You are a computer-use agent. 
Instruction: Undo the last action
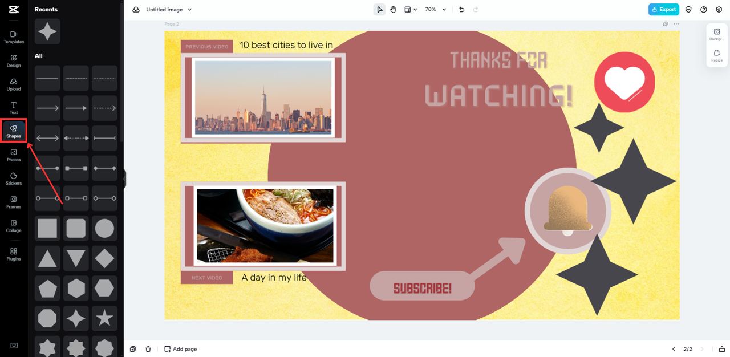(x=461, y=10)
